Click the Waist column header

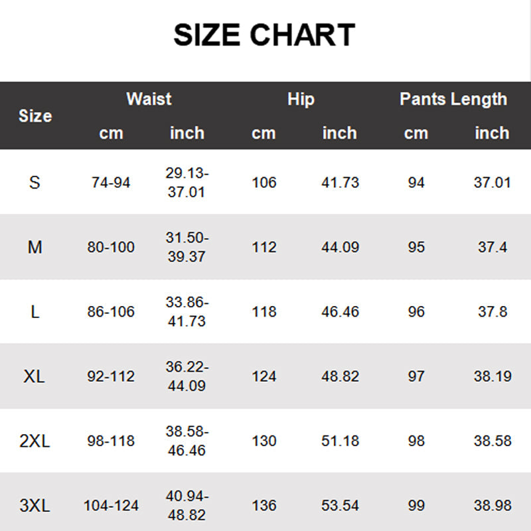click(149, 100)
